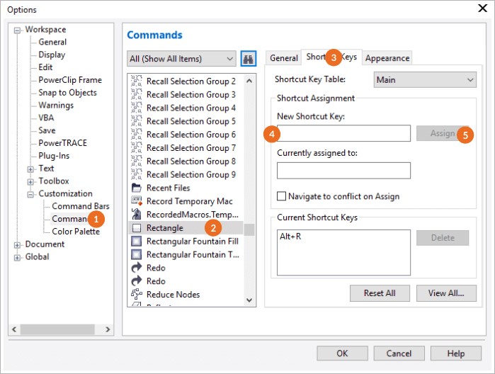Click the Reduce Nodes icon
495x374 pixels.
coord(137,295)
